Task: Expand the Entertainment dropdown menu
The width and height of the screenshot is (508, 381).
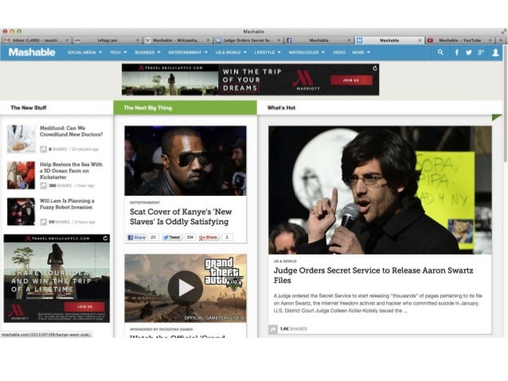Action: (188, 52)
